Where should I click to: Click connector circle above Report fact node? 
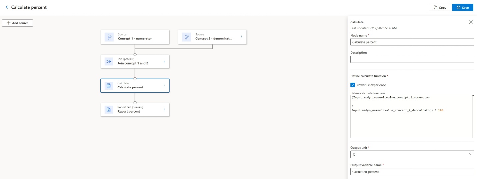click(x=135, y=103)
